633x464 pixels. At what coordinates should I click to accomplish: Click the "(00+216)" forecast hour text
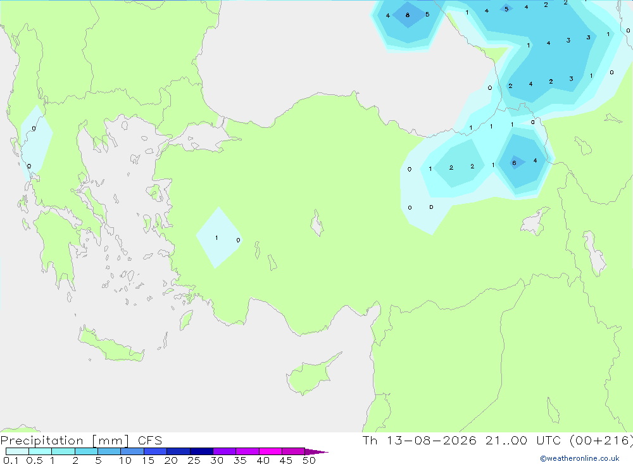coord(601,441)
